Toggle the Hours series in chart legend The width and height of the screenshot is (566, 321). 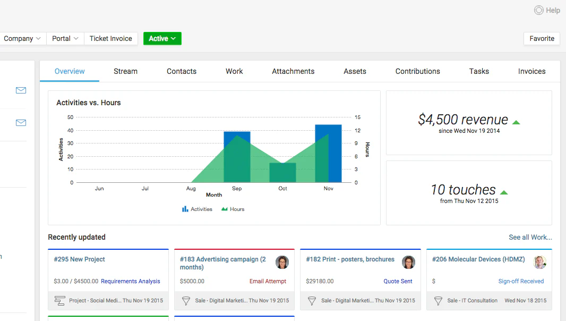[233, 209]
